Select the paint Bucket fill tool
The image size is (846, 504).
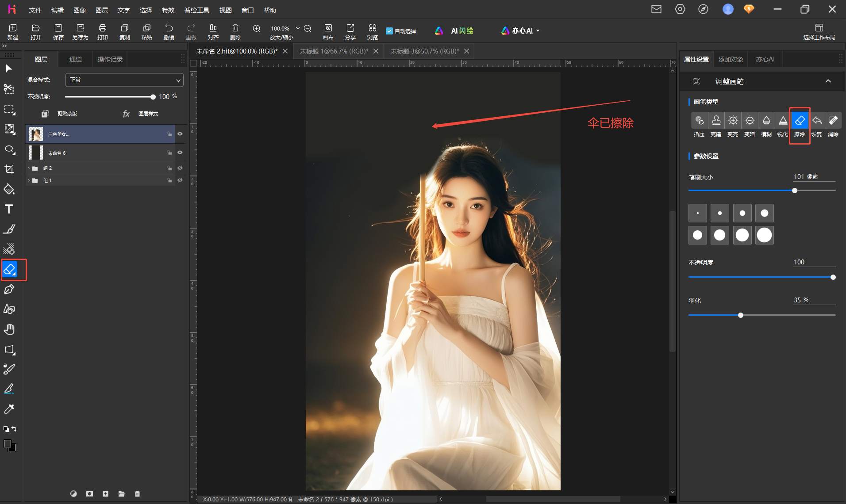click(9, 189)
